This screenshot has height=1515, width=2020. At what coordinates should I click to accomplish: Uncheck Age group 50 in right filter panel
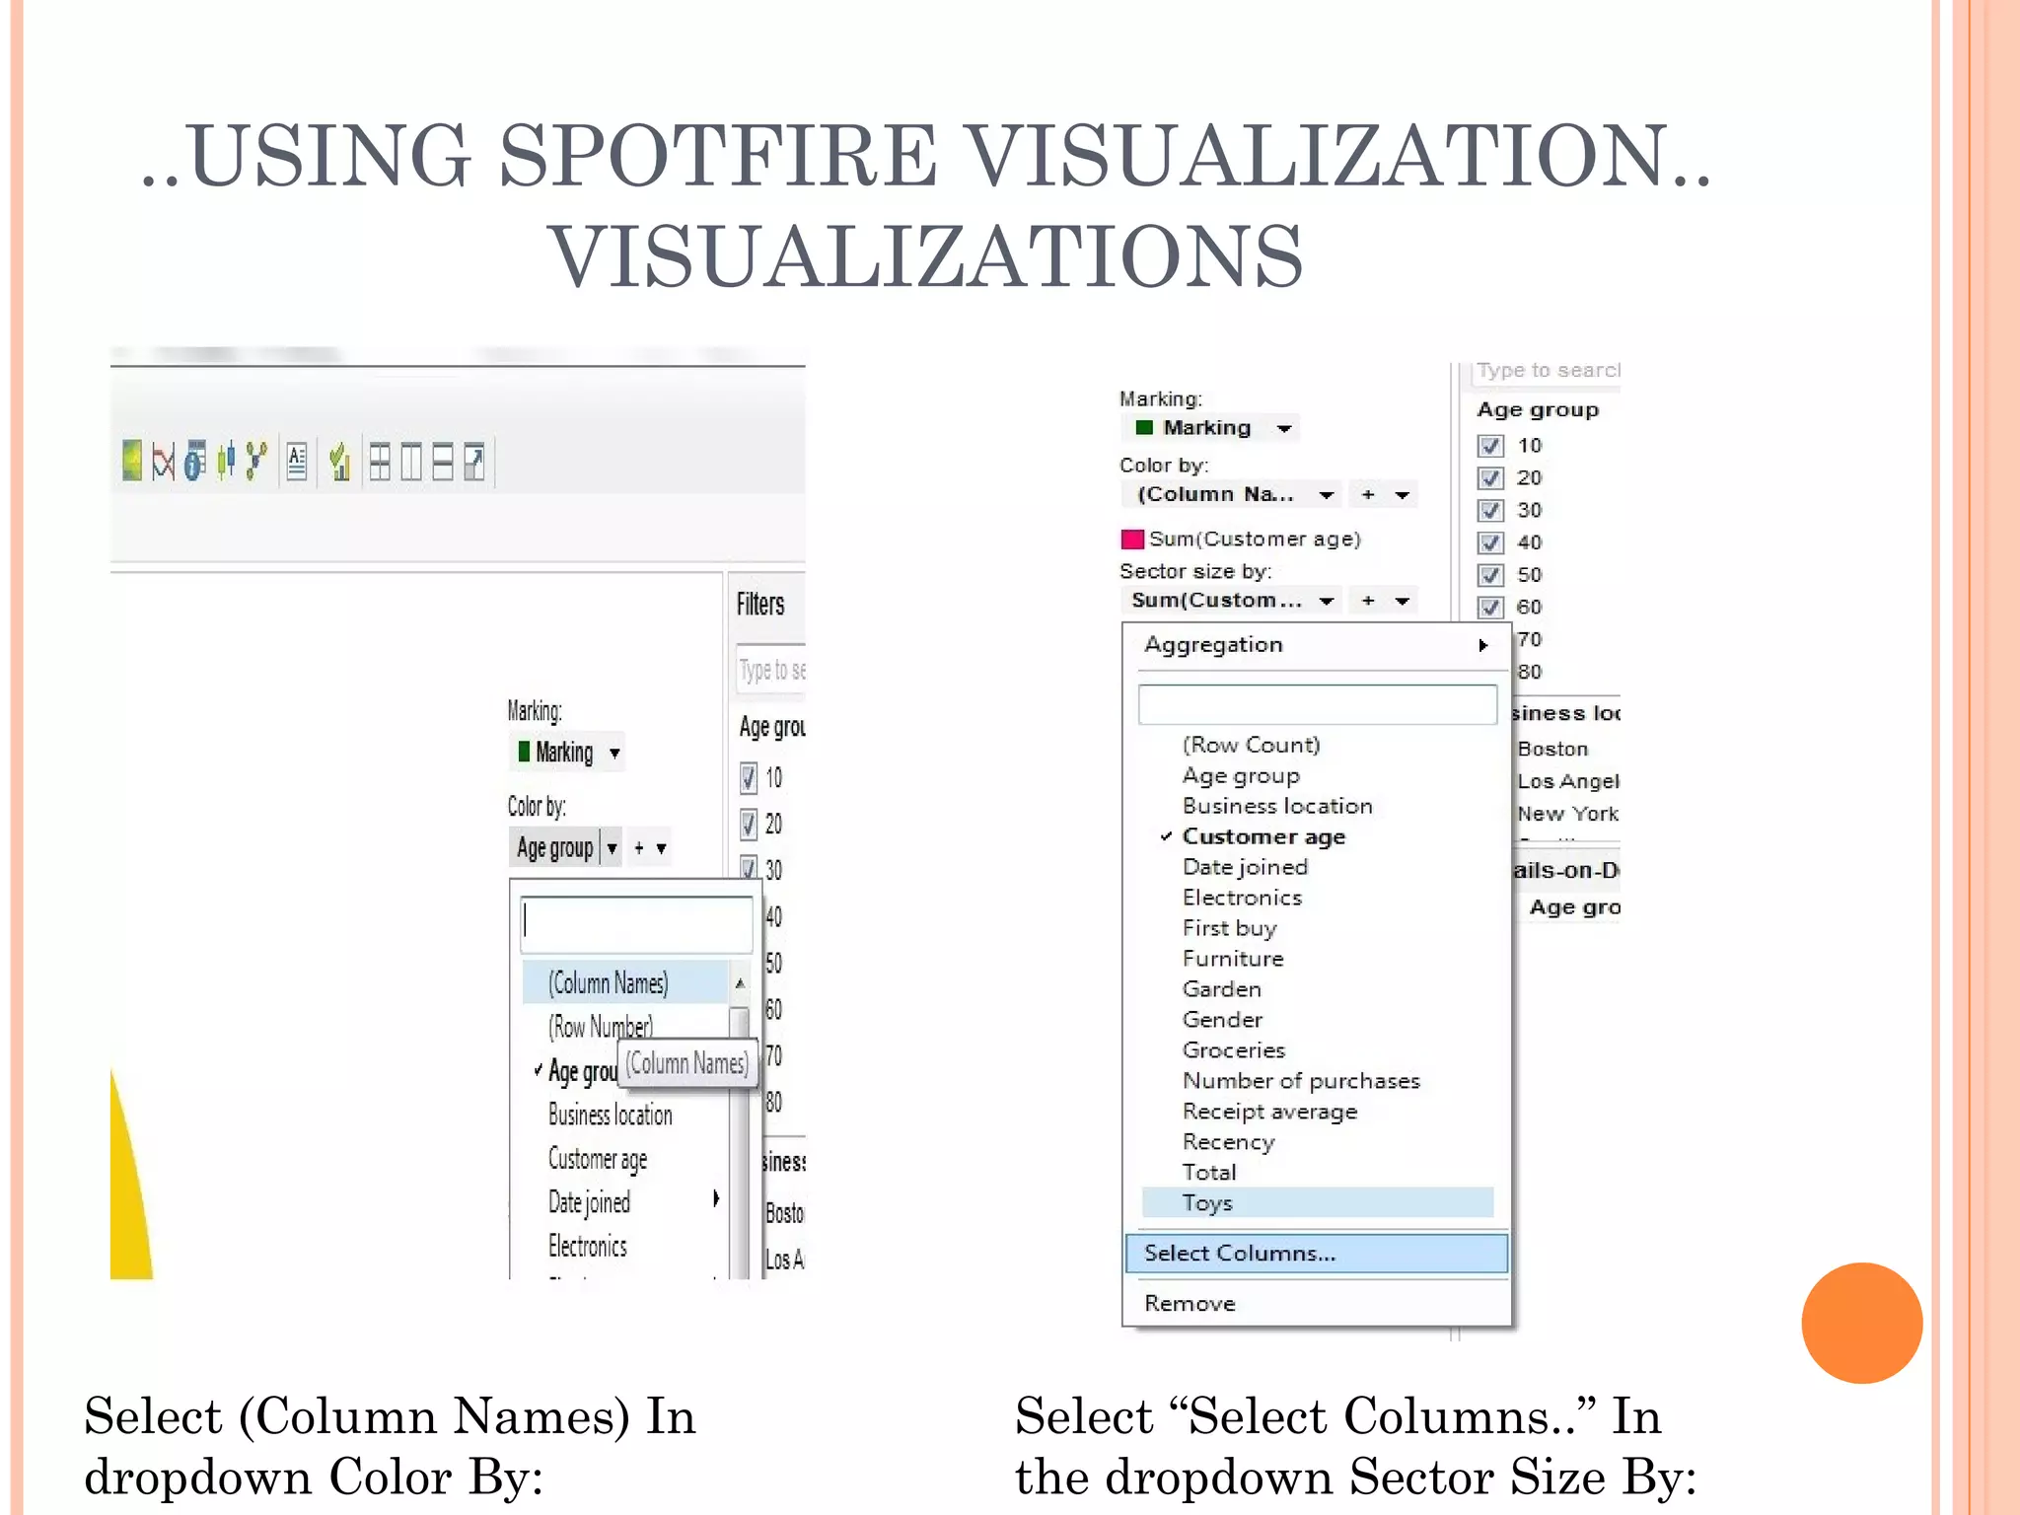coord(1490,576)
